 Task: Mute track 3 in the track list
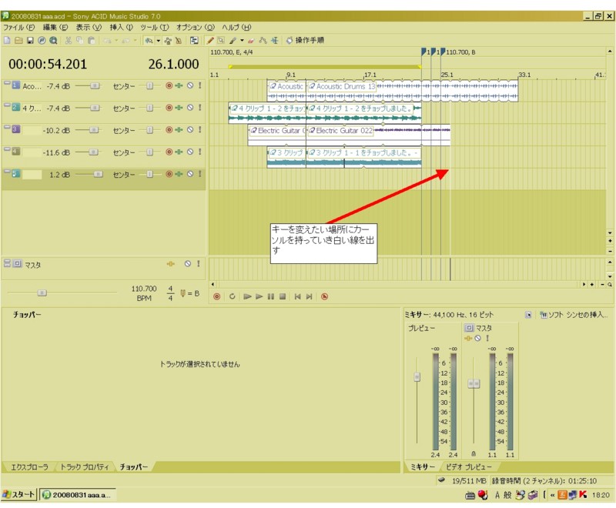pyautogui.click(x=190, y=129)
